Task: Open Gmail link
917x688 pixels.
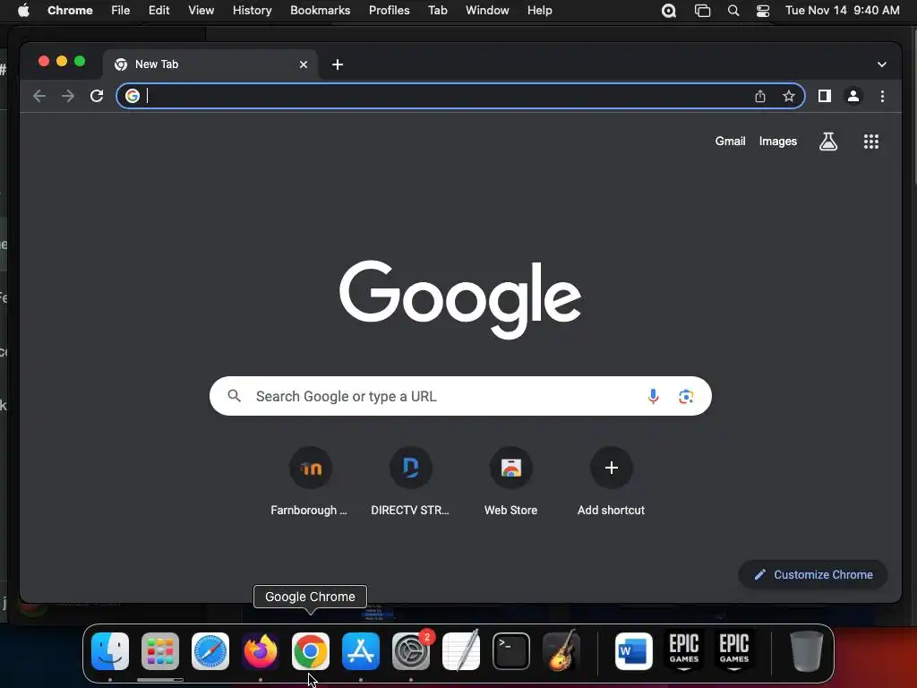Action: tap(730, 142)
